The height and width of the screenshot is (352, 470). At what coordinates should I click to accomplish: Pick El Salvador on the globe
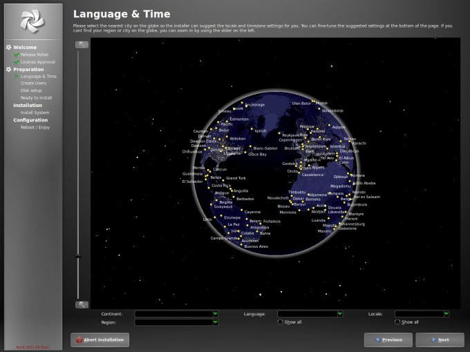tap(192, 182)
